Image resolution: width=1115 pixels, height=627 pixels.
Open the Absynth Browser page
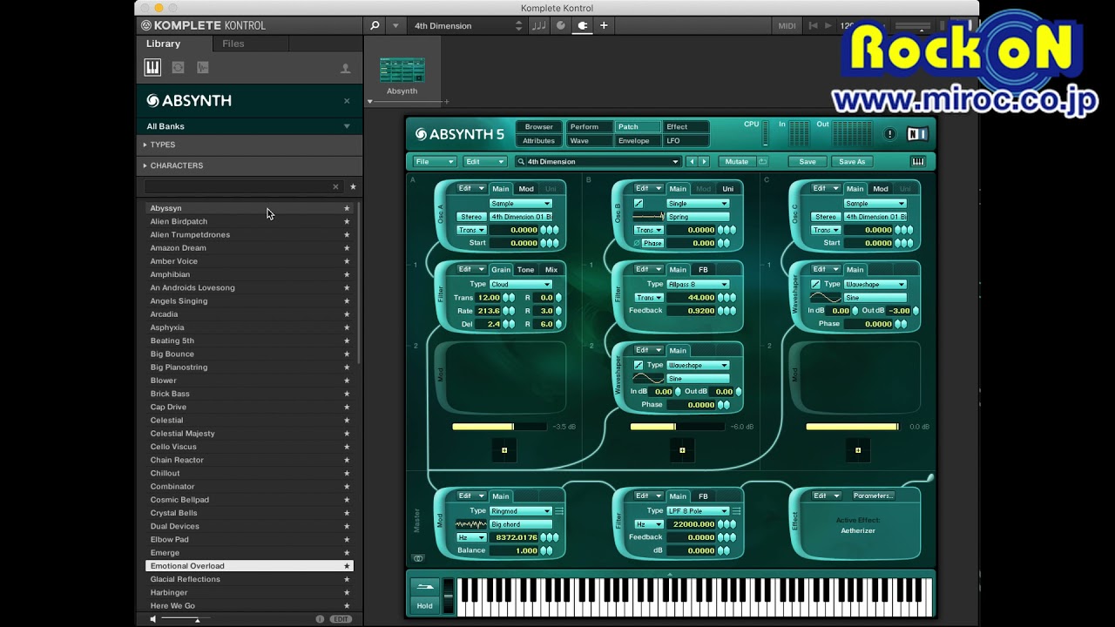click(x=539, y=127)
